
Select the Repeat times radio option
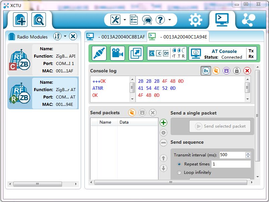[x=179, y=164]
